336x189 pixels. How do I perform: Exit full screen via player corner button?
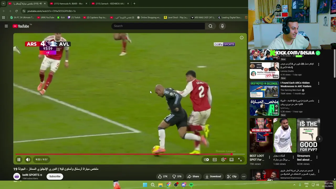pyautogui.click(x=240, y=159)
